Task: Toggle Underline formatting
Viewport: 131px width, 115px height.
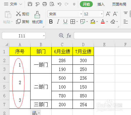Action: (65, 21)
